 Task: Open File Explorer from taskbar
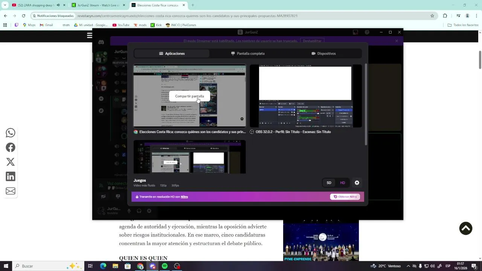coord(115,266)
